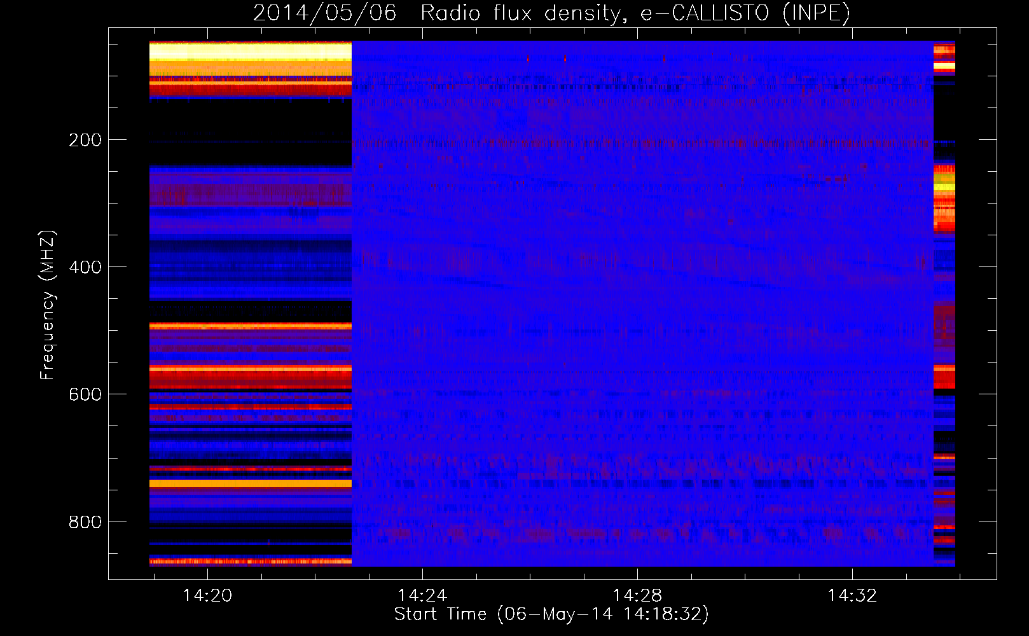Click the 14:32 time tick label
This screenshot has height=636, width=1029.
(x=852, y=596)
